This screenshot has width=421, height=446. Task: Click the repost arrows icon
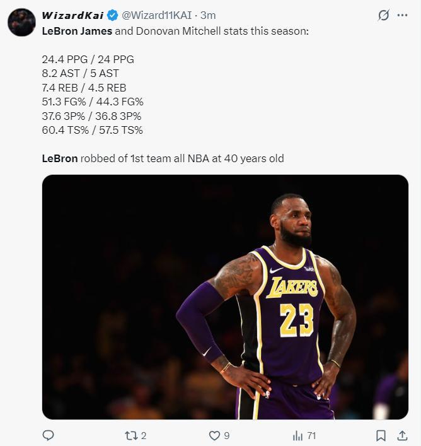(130, 435)
